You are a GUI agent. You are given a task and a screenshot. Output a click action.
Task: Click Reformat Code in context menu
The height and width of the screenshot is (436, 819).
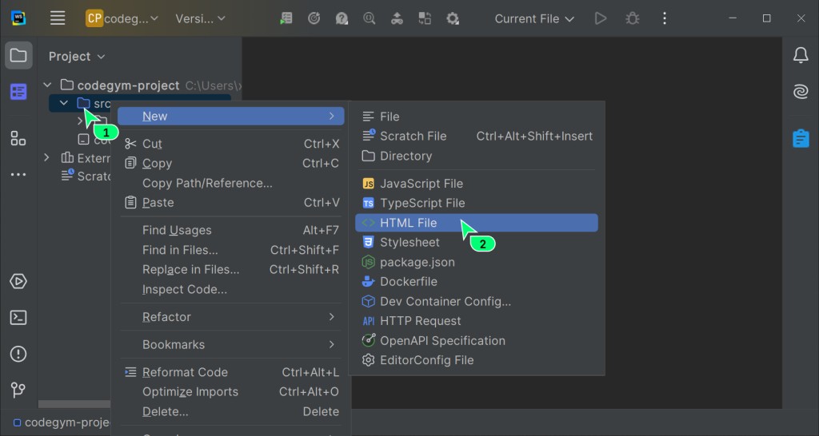click(x=185, y=372)
